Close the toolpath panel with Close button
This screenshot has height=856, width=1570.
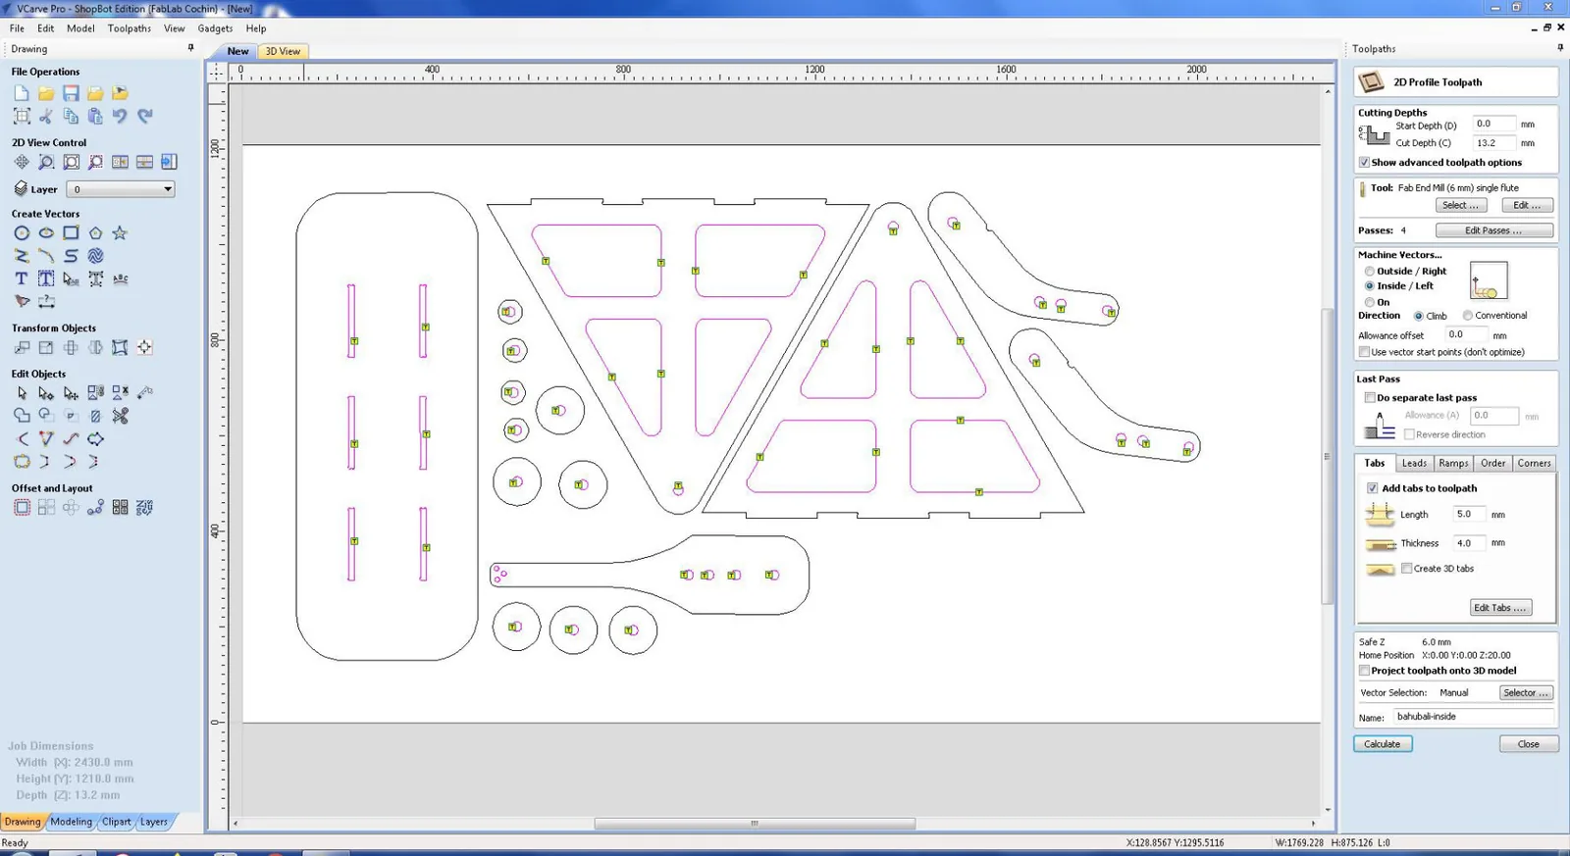tap(1529, 744)
